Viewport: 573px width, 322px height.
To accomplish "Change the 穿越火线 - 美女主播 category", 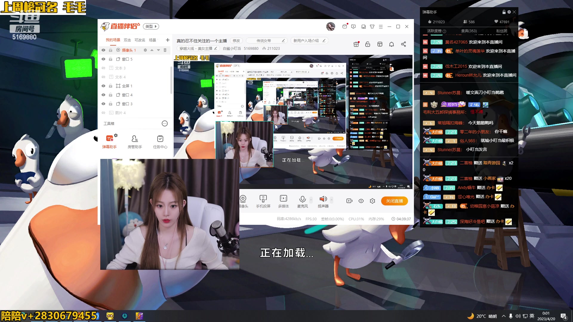I will click(198, 48).
